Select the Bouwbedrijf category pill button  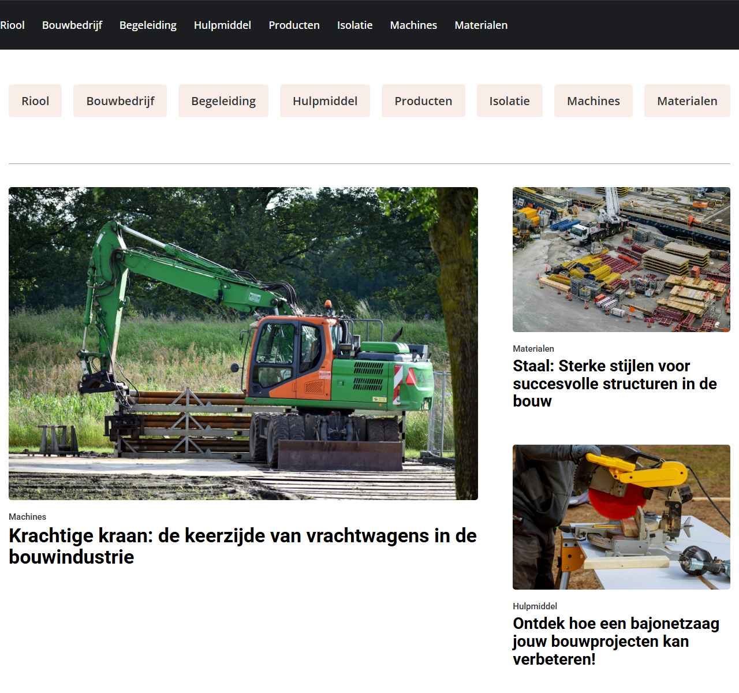pos(120,101)
